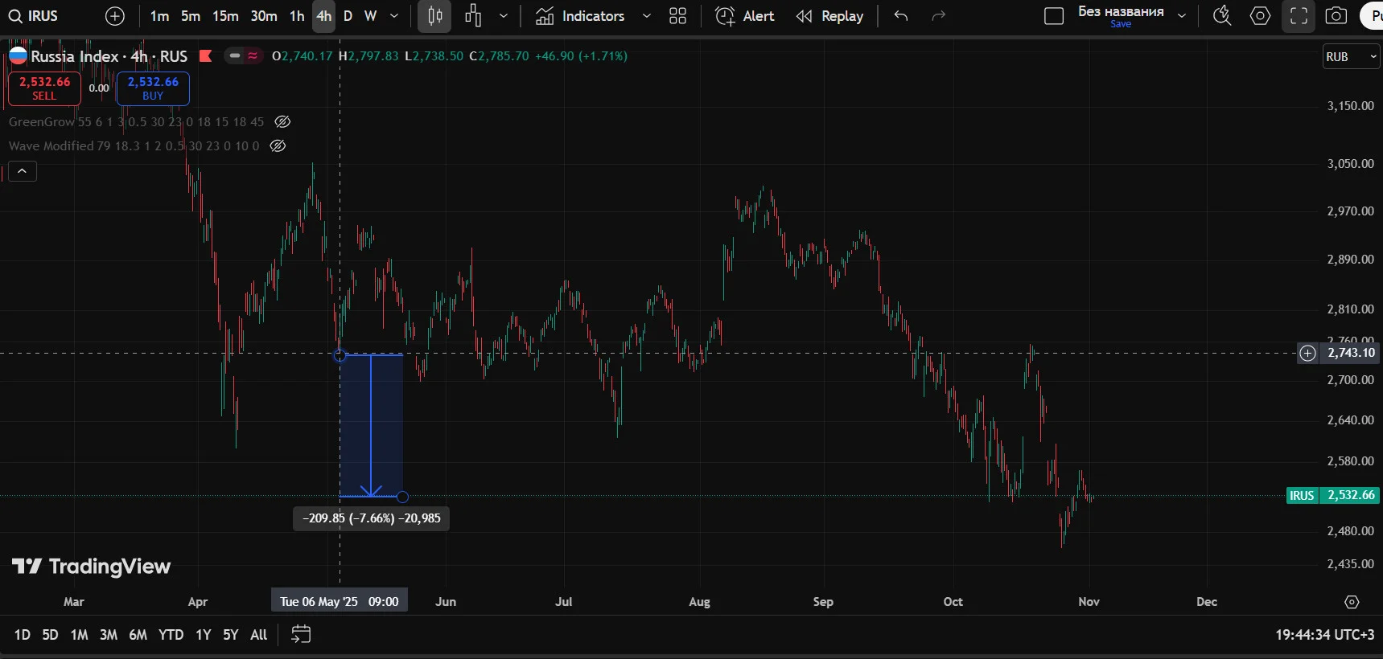The width and height of the screenshot is (1383, 659).
Task: Collapse the indicator legend with chevron
Action: 23,171
